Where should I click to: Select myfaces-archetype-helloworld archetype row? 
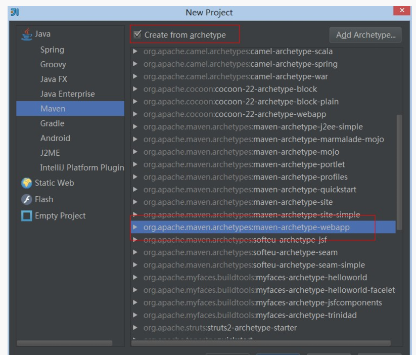coord(263,278)
